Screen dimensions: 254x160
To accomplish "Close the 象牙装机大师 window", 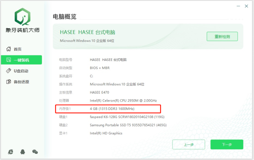I will [246, 6].
